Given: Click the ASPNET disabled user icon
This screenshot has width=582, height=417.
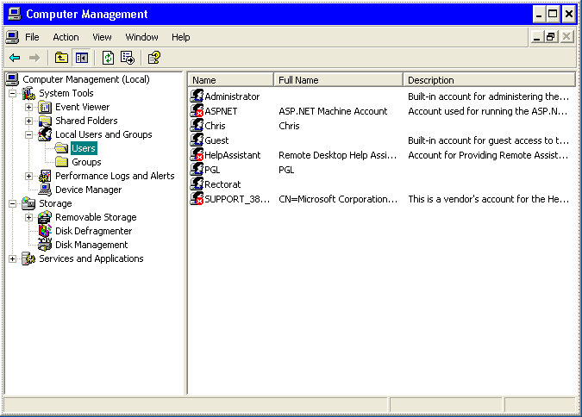Looking at the screenshot, I should (197, 111).
